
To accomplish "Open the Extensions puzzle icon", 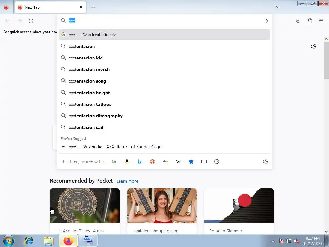I will (x=310, y=21).
